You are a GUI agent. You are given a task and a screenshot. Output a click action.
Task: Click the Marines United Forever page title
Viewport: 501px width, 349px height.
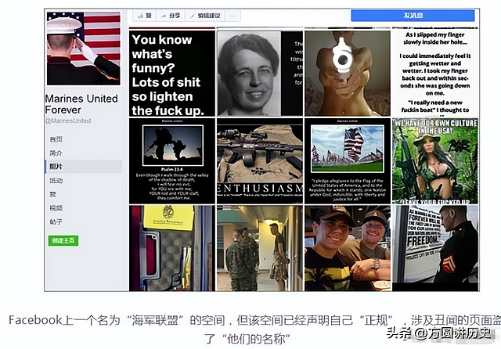click(x=81, y=104)
